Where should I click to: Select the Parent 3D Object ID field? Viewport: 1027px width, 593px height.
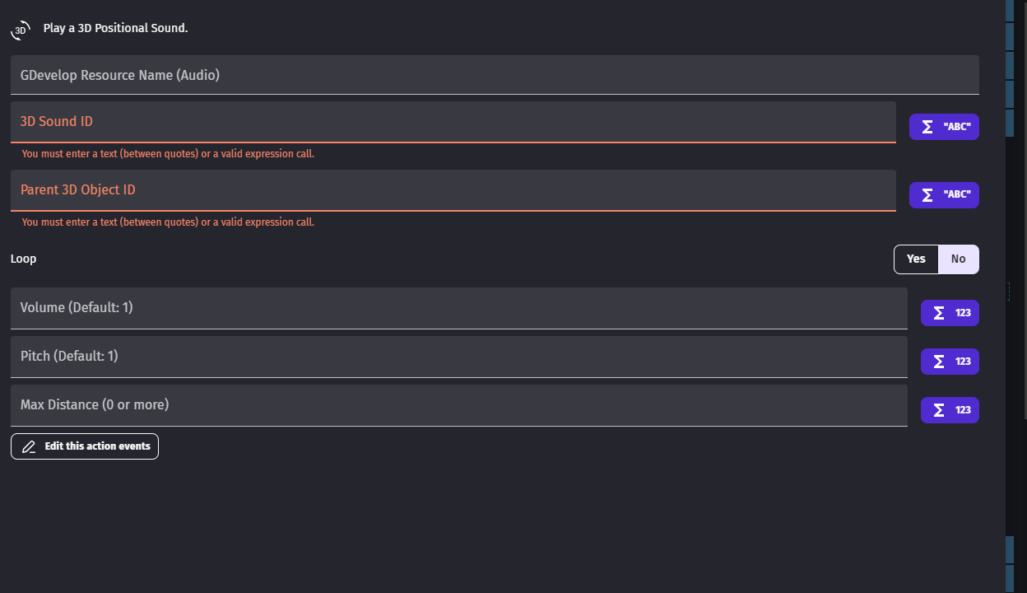[453, 190]
